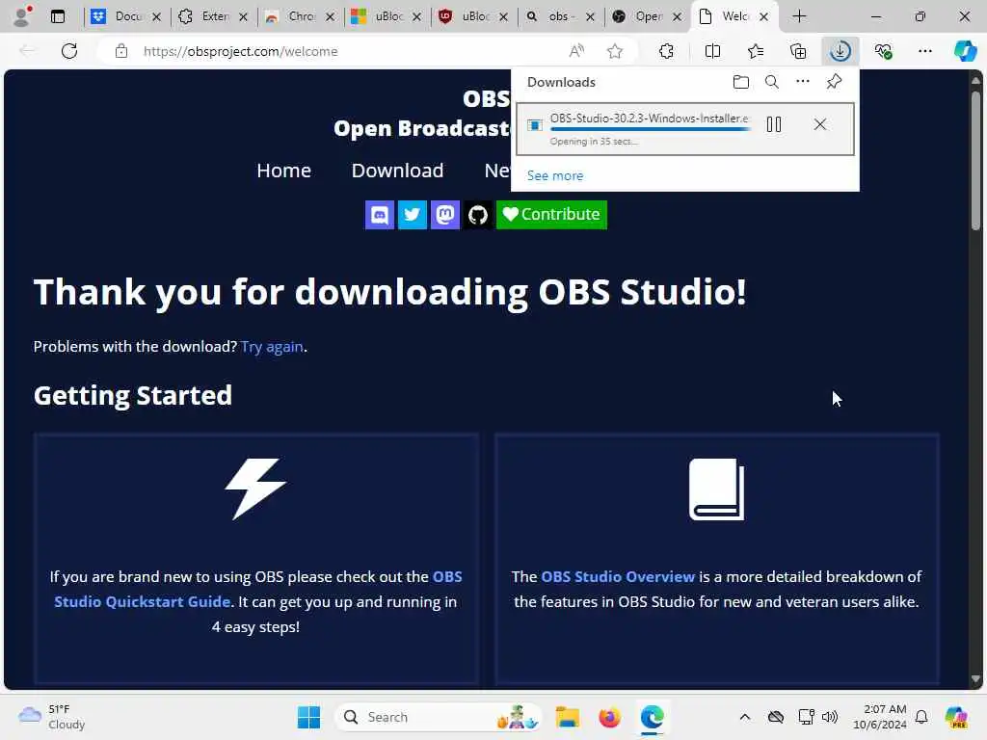The image size is (987, 740).
Task: Open a new browser tab
Action: (799, 16)
